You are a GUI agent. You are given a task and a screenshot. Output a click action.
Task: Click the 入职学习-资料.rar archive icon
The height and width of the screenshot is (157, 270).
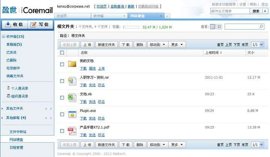(72, 81)
